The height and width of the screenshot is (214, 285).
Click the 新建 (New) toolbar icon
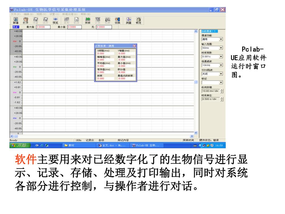(x=16, y=21)
